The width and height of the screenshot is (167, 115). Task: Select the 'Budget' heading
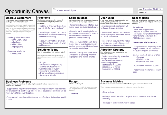pos(74,82)
